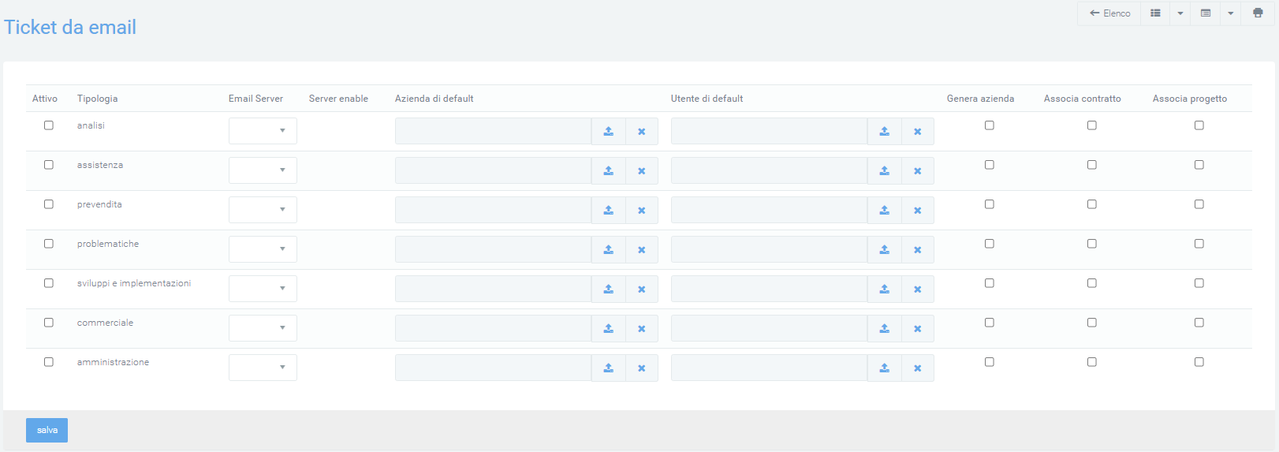Check Associa contratto for problematiche row

tap(1092, 244)
